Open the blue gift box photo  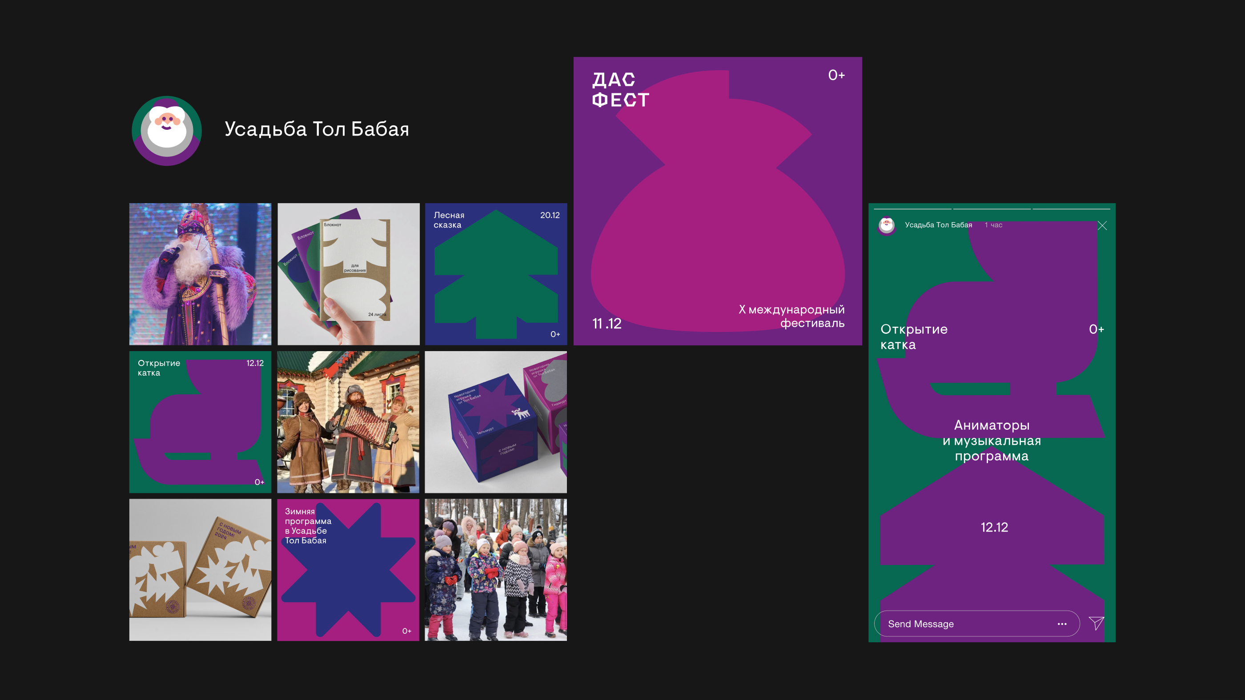[x=496, y=422]
